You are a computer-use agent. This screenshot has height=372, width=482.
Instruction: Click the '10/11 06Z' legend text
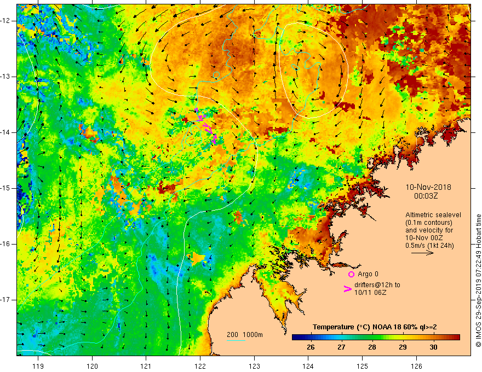(x=370, y=293)
